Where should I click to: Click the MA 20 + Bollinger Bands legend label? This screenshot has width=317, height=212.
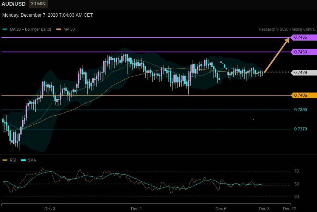[31, 29]
